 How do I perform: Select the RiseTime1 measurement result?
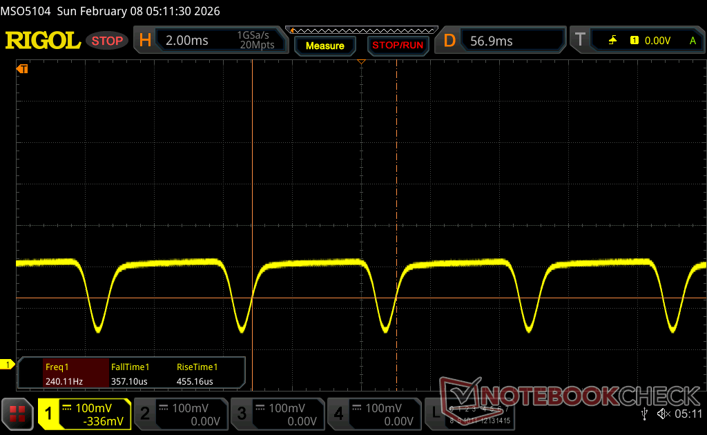click(x=197, y=374)
